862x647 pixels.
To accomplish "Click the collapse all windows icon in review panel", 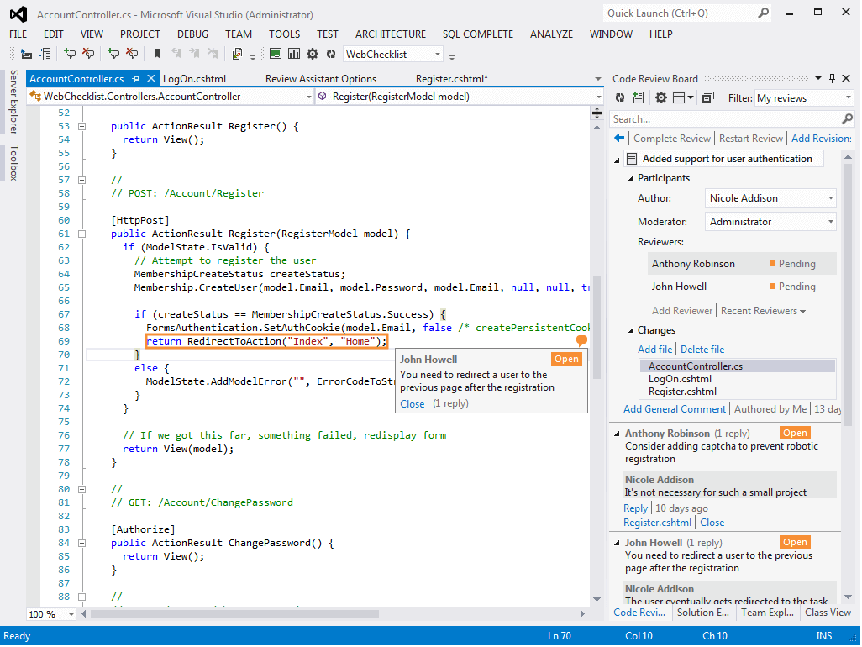I will click(x=707, y=98).
